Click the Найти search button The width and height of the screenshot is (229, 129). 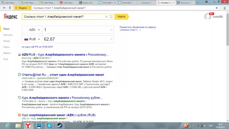coord(121,17)
